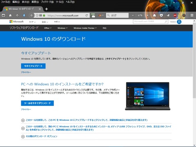Click the vertical scrollbar thumb

pos(194,60)
